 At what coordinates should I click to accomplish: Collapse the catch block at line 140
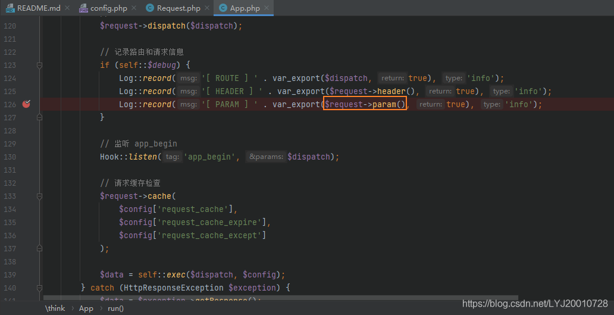pos(39,288)
